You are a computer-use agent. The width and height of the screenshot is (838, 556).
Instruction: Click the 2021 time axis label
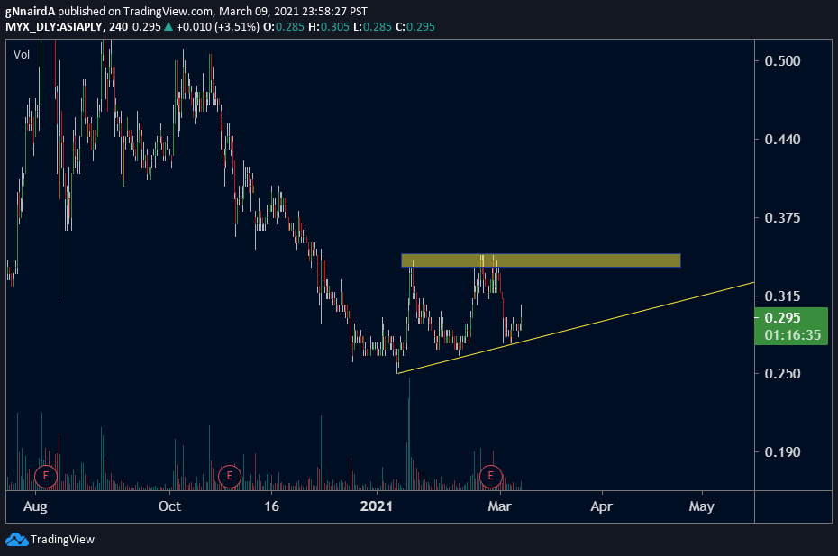tap(377, 506)
